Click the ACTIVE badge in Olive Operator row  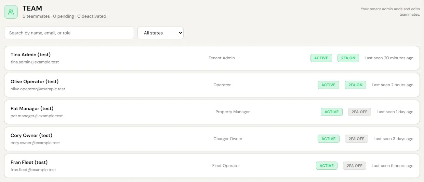(x=328, y=85)
